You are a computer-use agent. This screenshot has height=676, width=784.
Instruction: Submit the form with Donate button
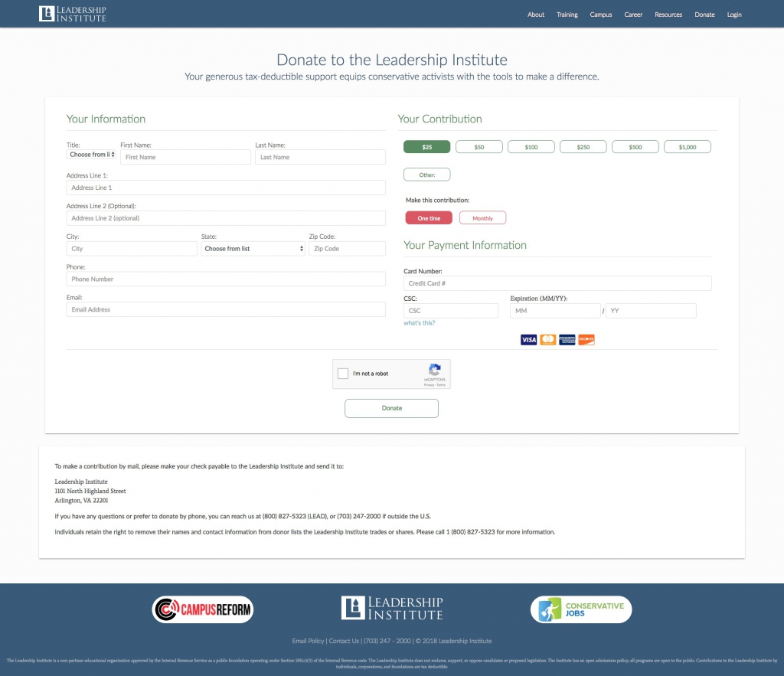pyautogui.click(x=391, y=408)
